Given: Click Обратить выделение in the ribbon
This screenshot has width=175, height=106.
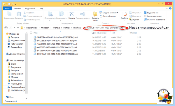Looking at the screenshot, I should (155, 20).
